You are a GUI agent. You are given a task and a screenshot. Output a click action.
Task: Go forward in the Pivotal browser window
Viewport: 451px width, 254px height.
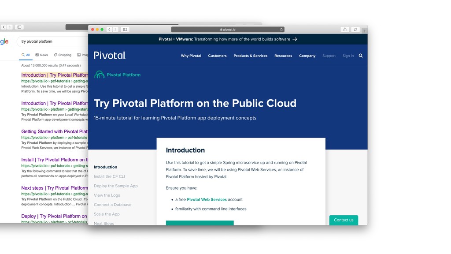click(x=115, y=30)
